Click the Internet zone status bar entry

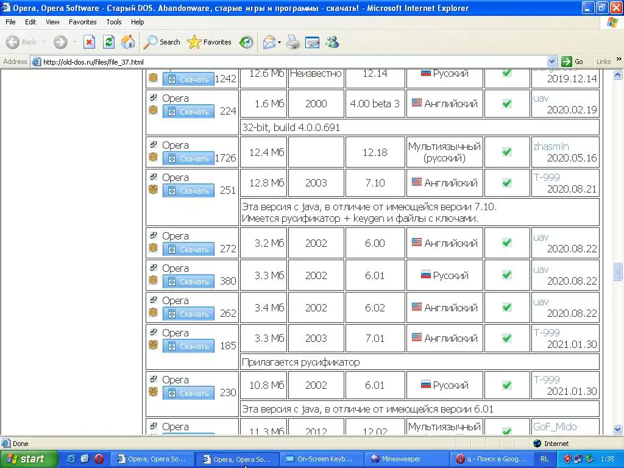coord(551,444)
